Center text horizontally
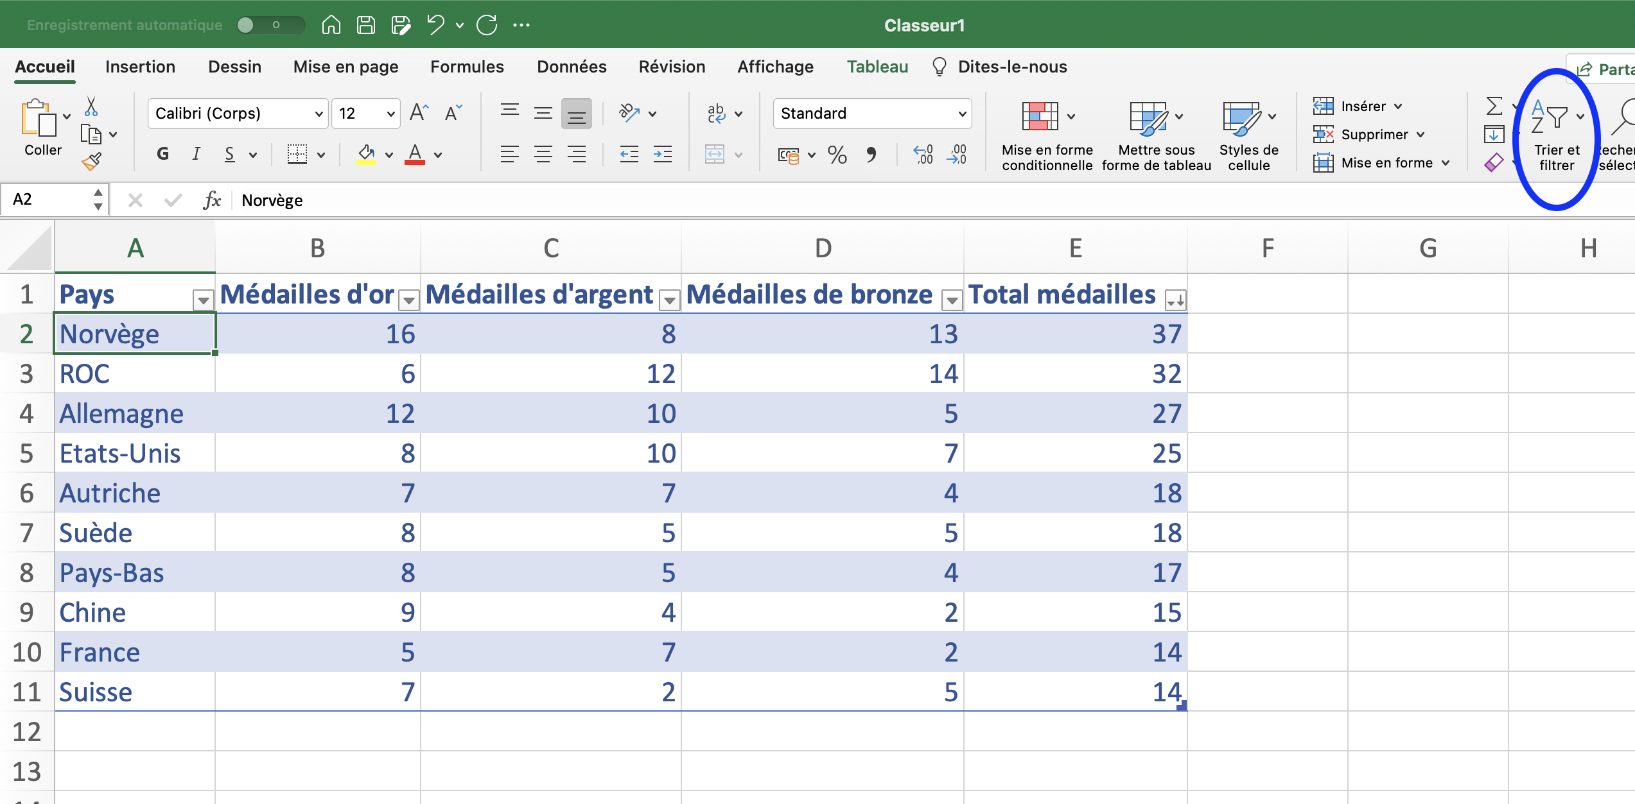 tap(543, 154)
